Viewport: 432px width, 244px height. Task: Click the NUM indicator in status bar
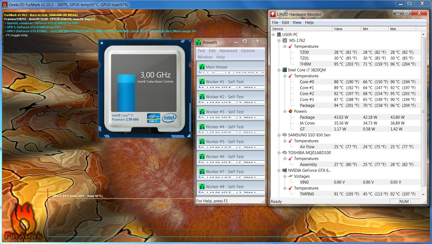tap(404, 202)
